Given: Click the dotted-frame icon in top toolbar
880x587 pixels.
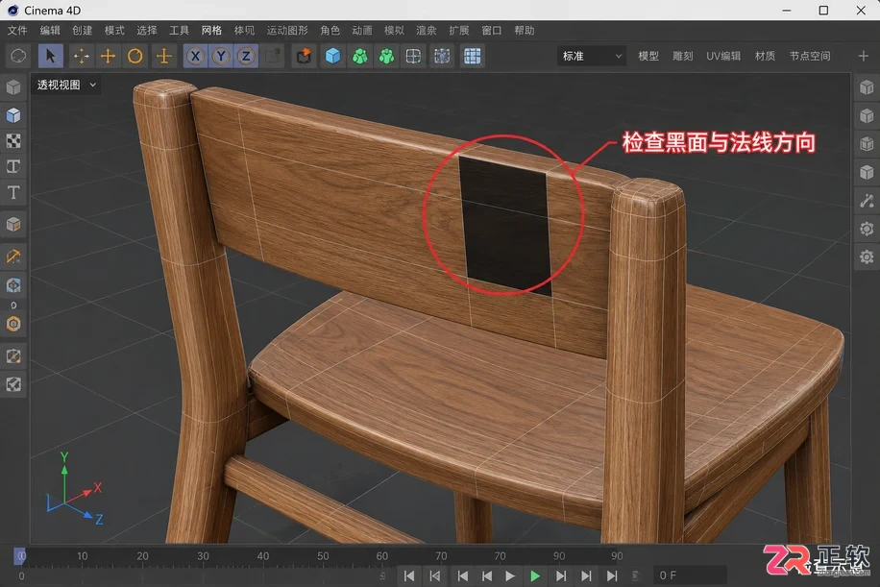Looking at the screenshot, I should [x=442, y=56].
